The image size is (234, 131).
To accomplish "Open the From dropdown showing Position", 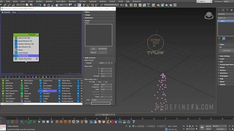I will pyautogui.click(x=102, y=100).
